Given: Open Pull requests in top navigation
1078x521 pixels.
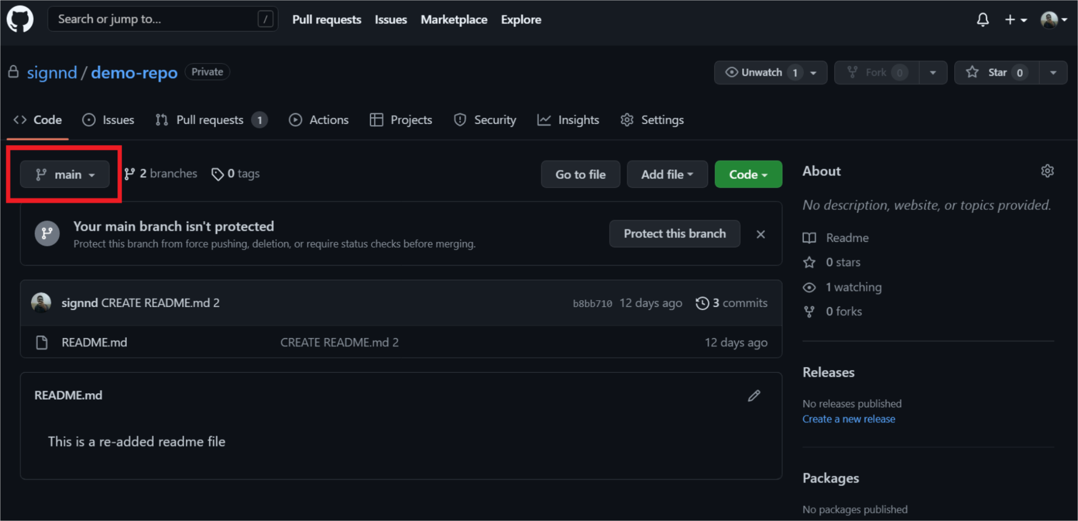Looking at the screenshot, I should tap(327, 19).
